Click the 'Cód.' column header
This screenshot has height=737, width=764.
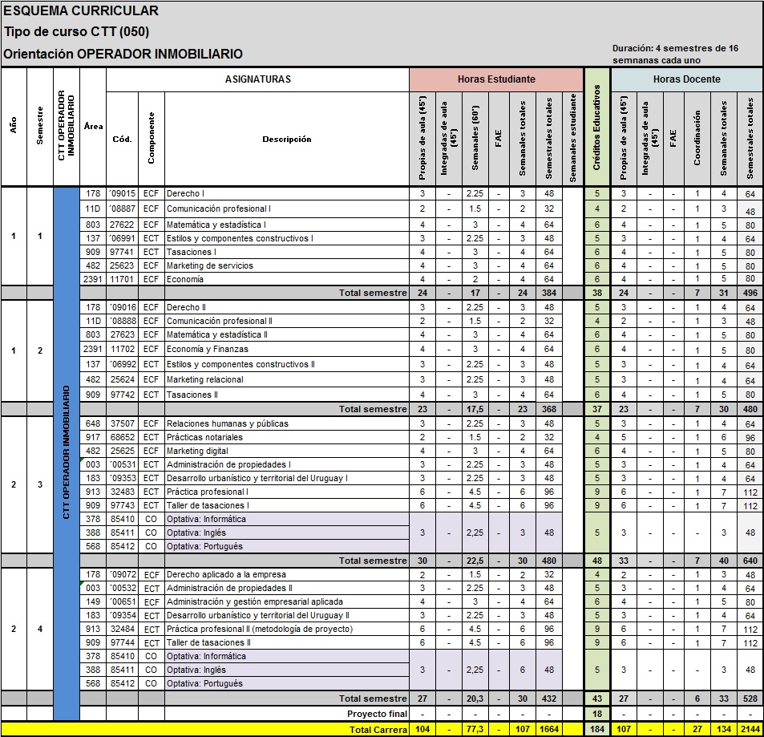pyautogui.click(x=122, y=140)
